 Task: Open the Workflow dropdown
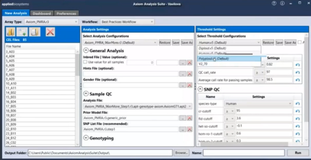tap(127, 22)
